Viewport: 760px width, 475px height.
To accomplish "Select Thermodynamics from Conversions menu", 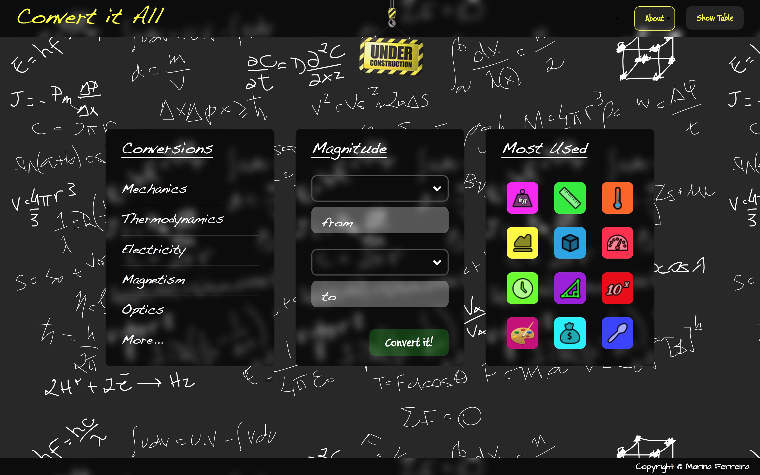I will click(x=171, y=219).
